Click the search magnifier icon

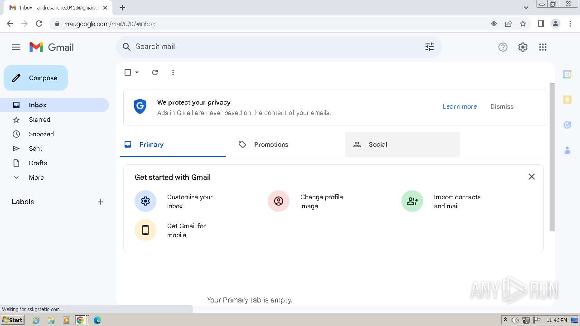(127, 47)
